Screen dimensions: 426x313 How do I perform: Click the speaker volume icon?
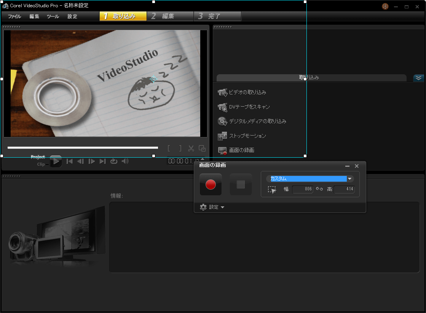(125, 161)
